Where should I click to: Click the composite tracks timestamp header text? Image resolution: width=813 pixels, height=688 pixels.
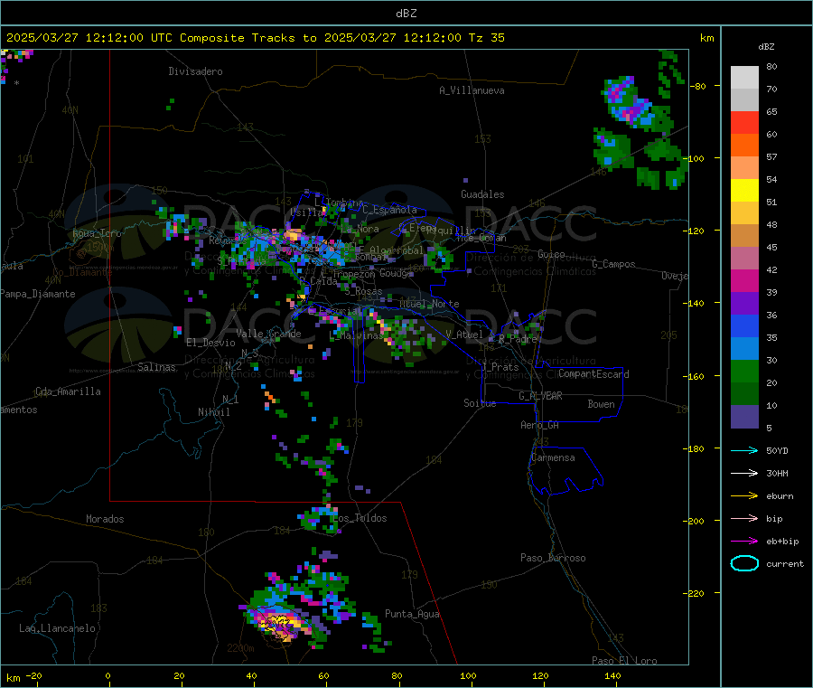pyautogui.click(x=255, y=38)
